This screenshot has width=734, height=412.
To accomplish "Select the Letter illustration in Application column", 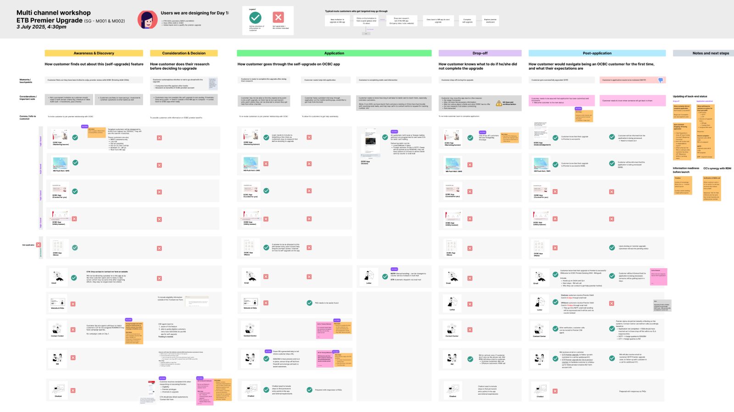I will pos(369,276).
